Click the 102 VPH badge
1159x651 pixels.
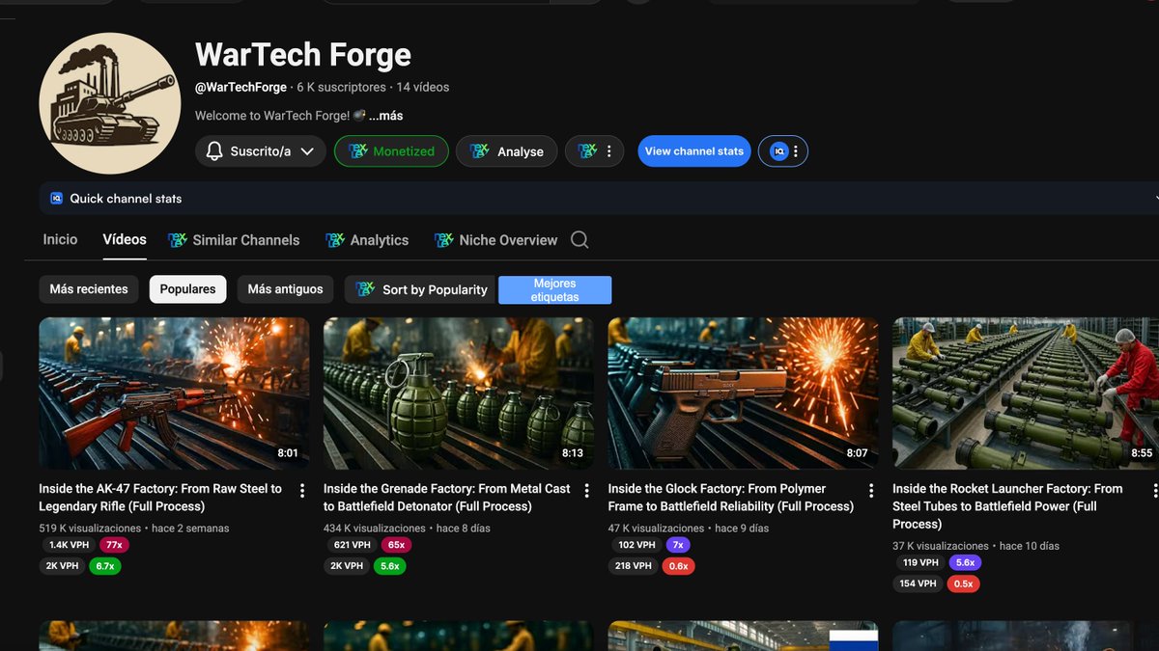coord(636,545)
